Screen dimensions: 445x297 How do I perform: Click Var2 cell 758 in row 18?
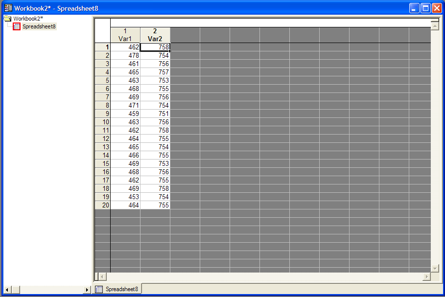pos(155,189)
